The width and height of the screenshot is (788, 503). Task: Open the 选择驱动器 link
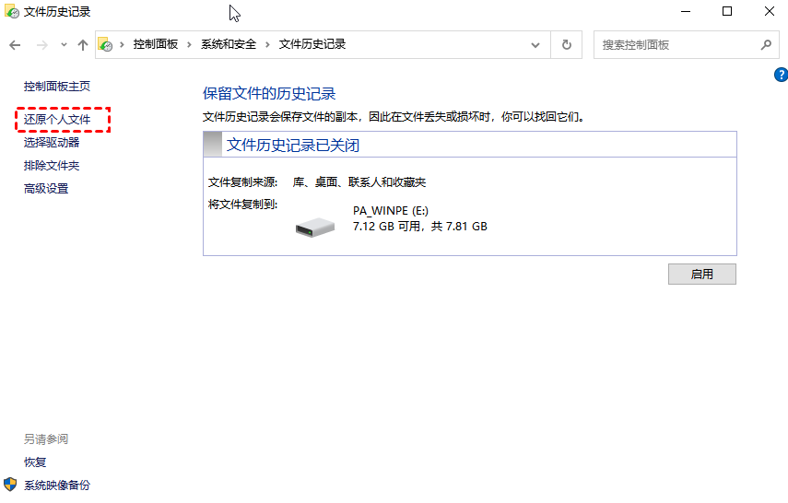tap(52, 143)
